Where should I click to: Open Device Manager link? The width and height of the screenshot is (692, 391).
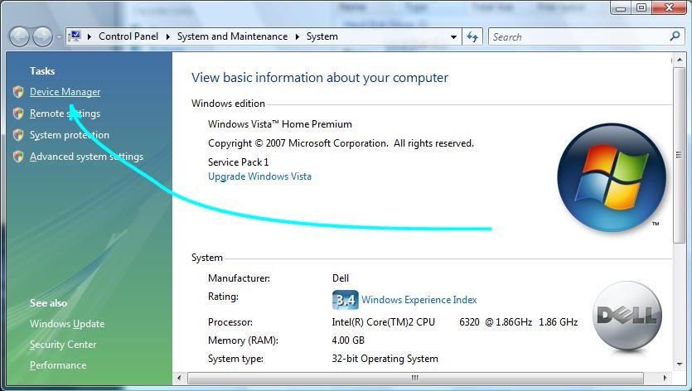pyautogui.click(x=65, y=92)
